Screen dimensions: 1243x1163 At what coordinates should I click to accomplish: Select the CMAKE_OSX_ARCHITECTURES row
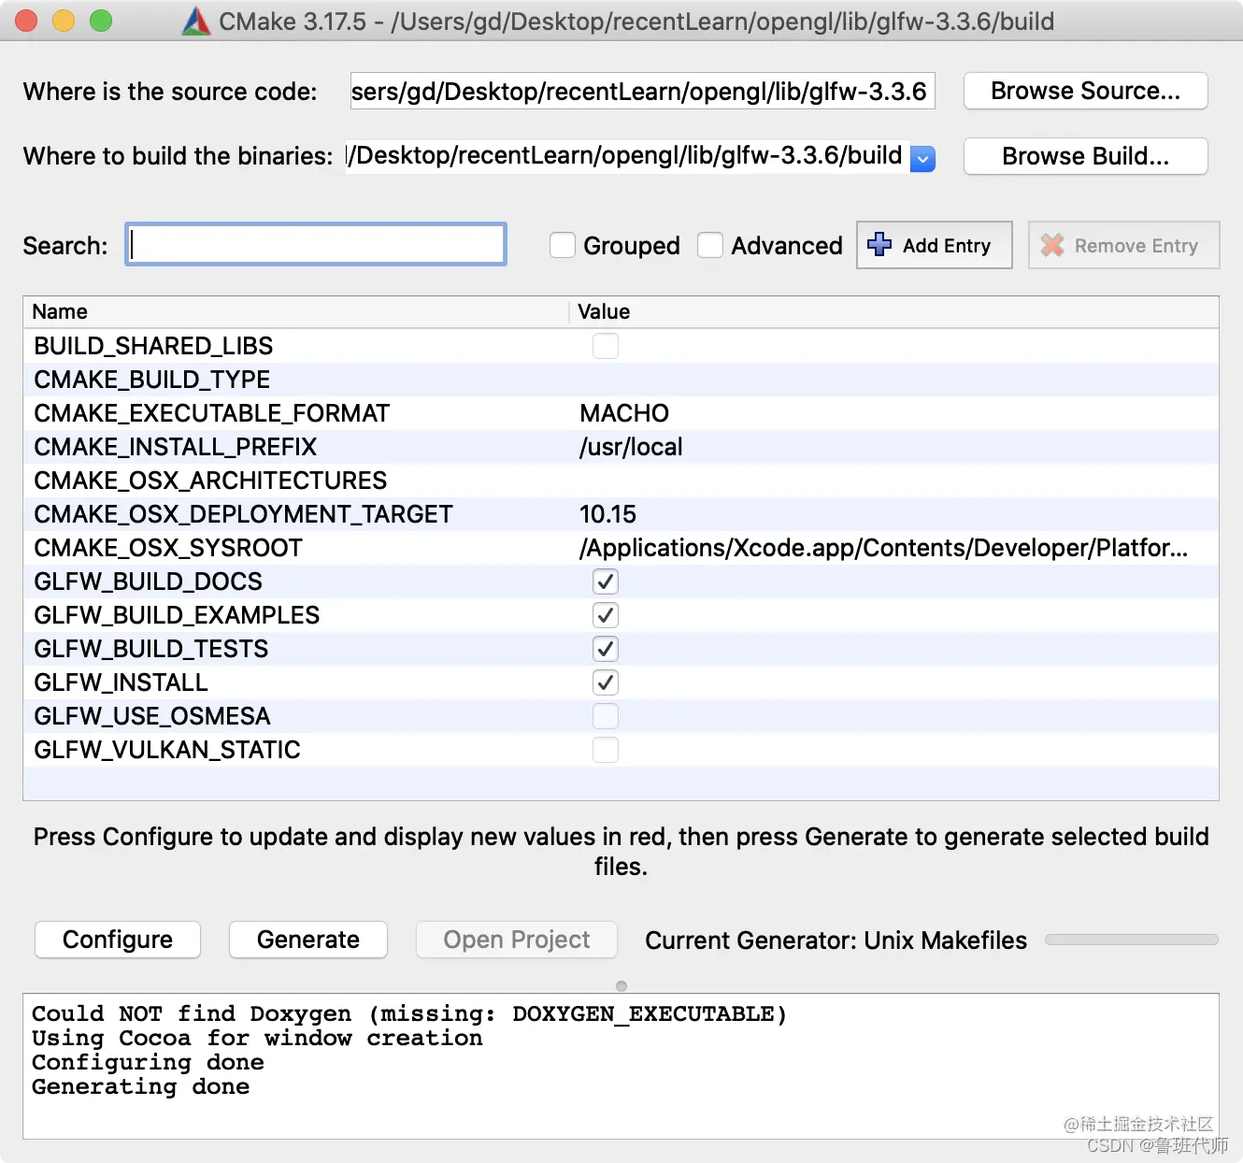click(x=621, y=481)
